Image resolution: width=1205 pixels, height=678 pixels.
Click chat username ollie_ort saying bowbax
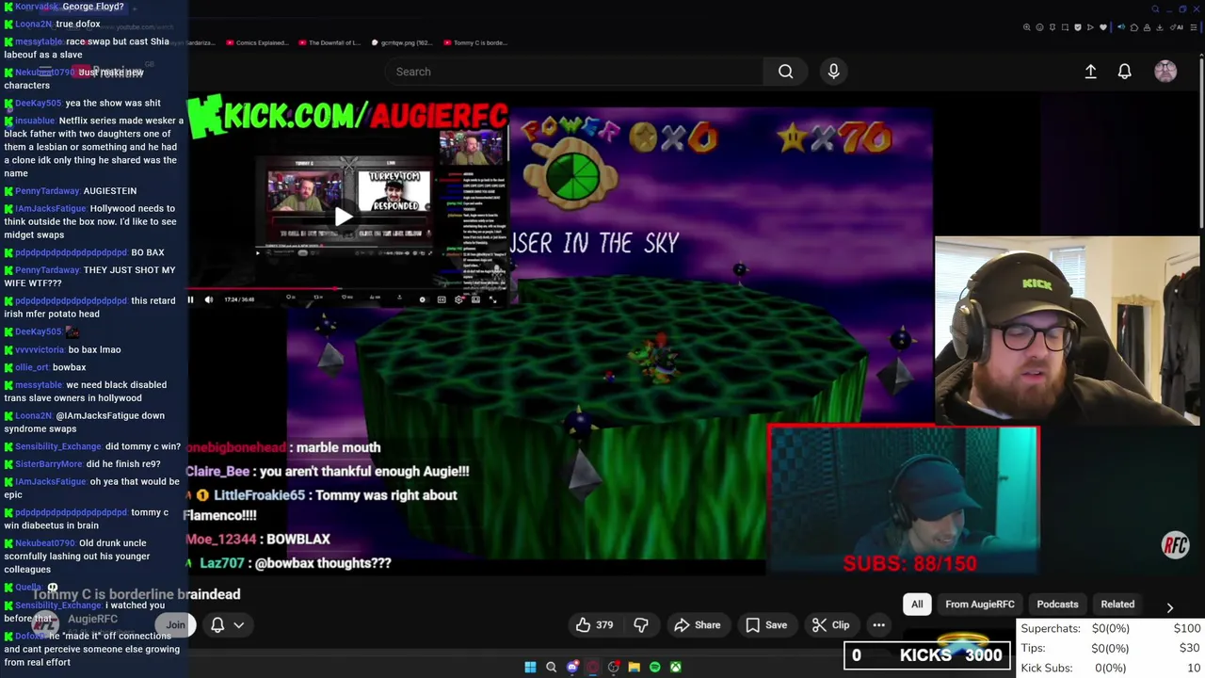coord(32,367)
